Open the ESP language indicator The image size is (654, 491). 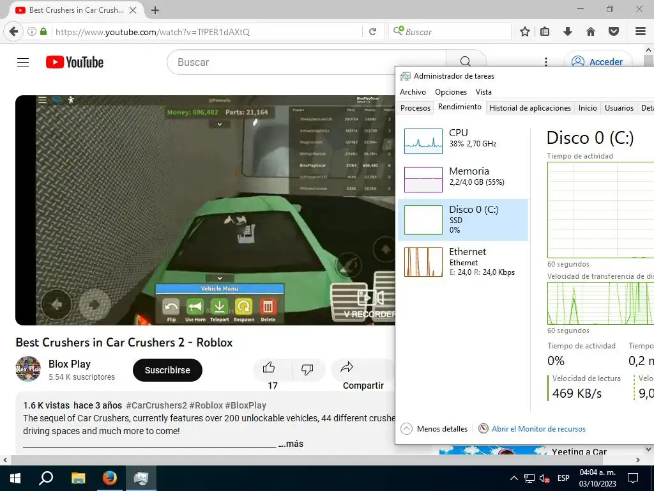coord(563,478)
